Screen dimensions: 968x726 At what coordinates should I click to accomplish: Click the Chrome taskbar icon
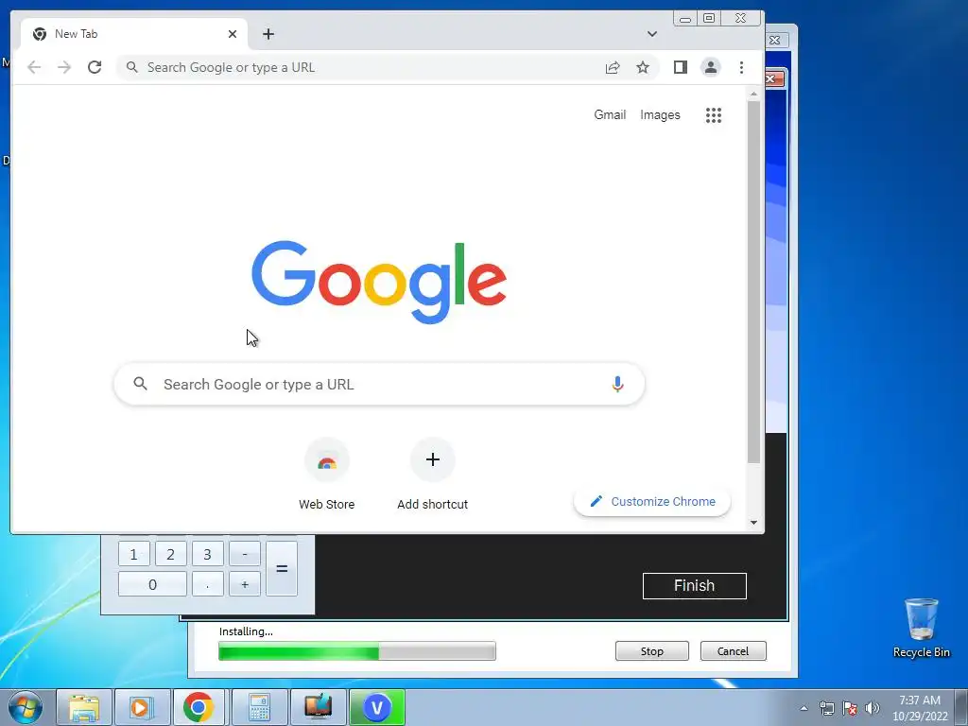tap(199, 707)
